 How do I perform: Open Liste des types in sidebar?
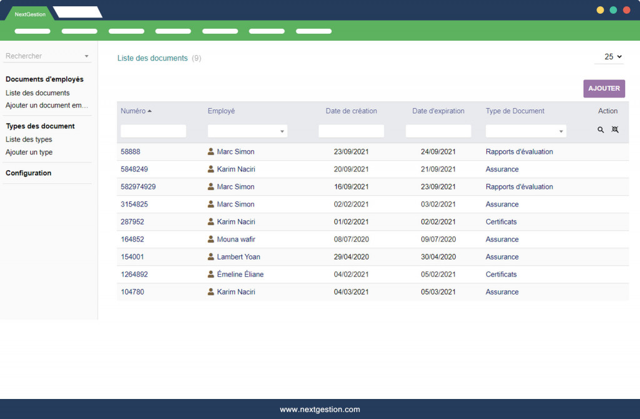click(x=29, y=139)
